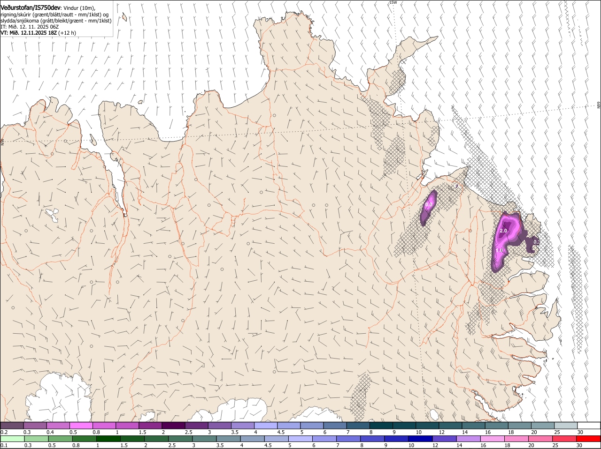The height and width of the screenshot is (449, 601).
Task: Click the 2.0 snowfall contour label
Action: coord(504,231)
